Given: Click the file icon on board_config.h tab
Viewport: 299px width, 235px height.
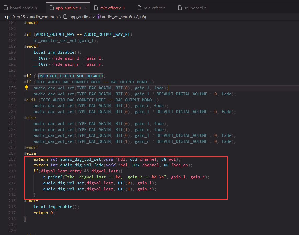Looking at the screenshot, I should tap(6, 8).
